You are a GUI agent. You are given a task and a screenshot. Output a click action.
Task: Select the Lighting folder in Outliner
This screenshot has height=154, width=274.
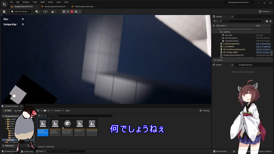point(226,32)
